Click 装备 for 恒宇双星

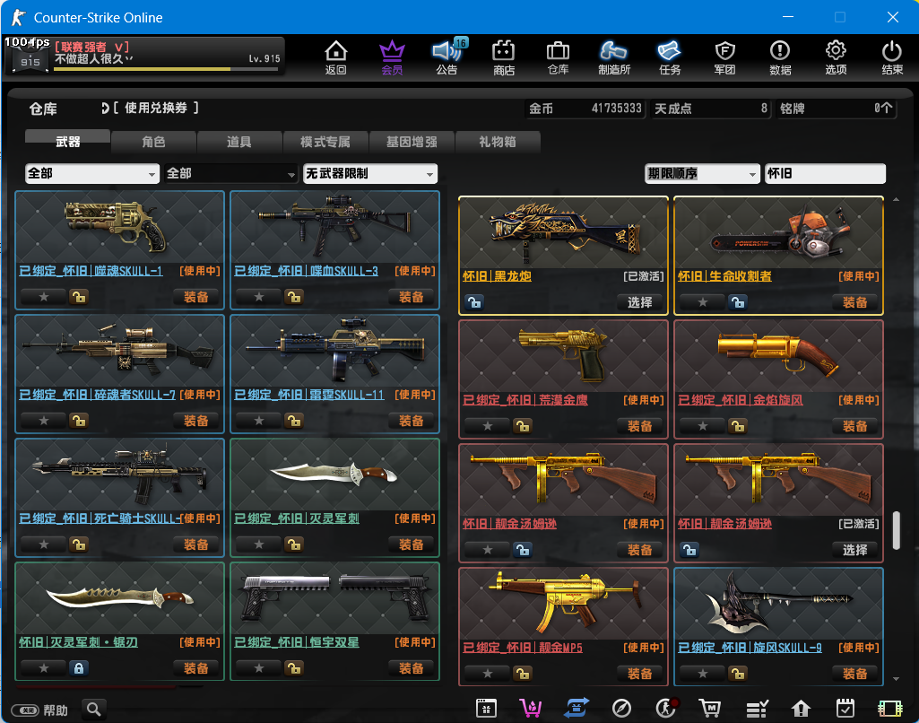pyautogui.click(x=411, y=668)
